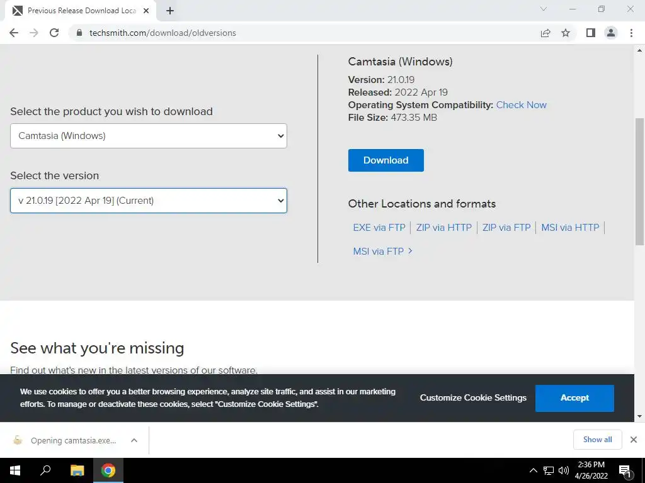
Task: Click the MSI via HTTP link
Action: 570,228
